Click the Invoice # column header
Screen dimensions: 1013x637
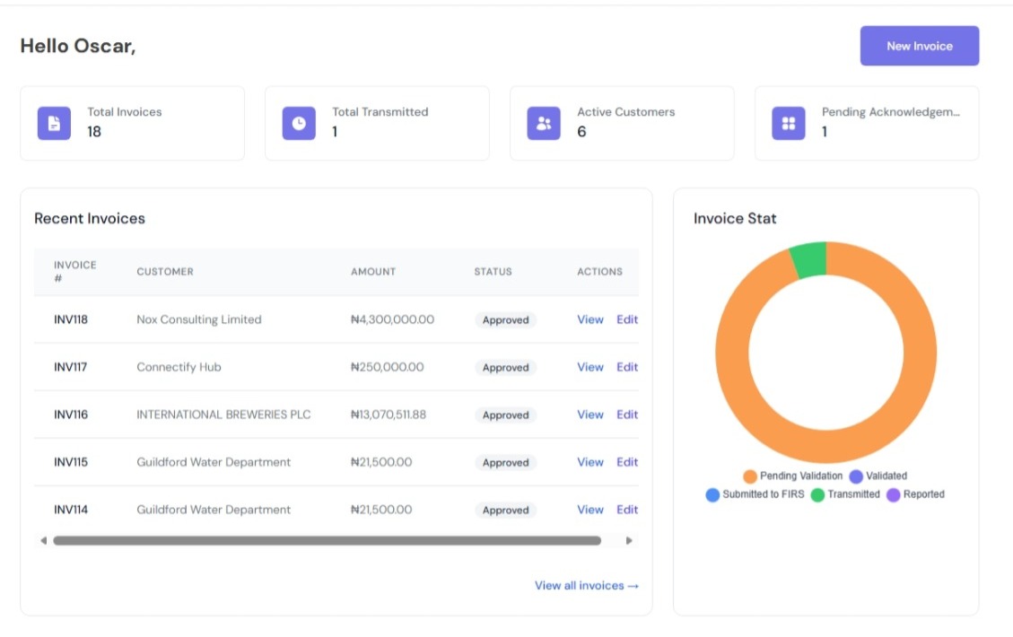74,270
